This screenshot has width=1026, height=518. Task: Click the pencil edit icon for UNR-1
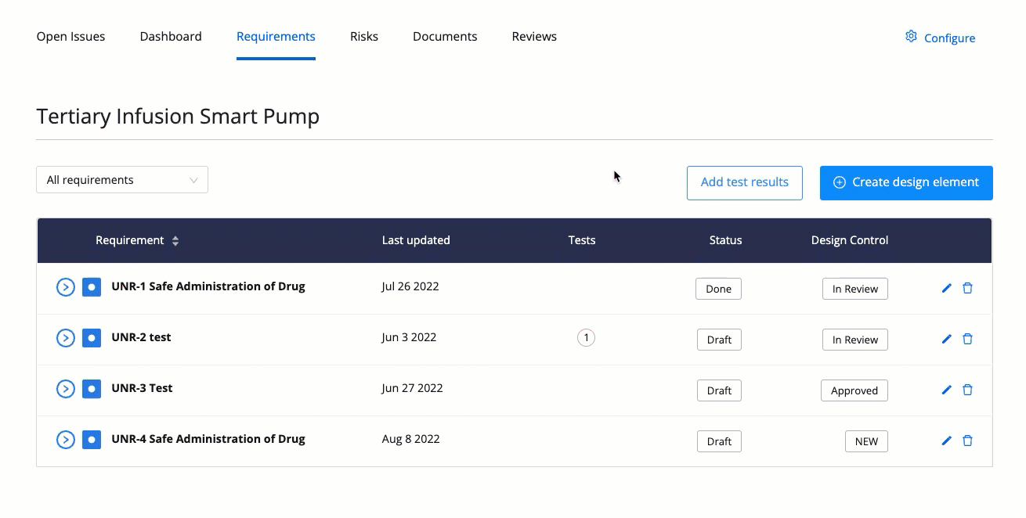pyautogui.click(x=946, y=288)
